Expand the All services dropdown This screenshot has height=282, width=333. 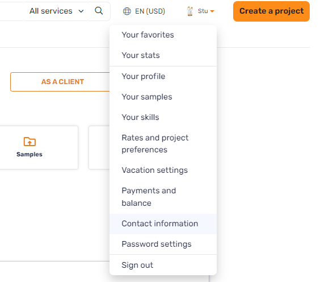coord(57,11)
